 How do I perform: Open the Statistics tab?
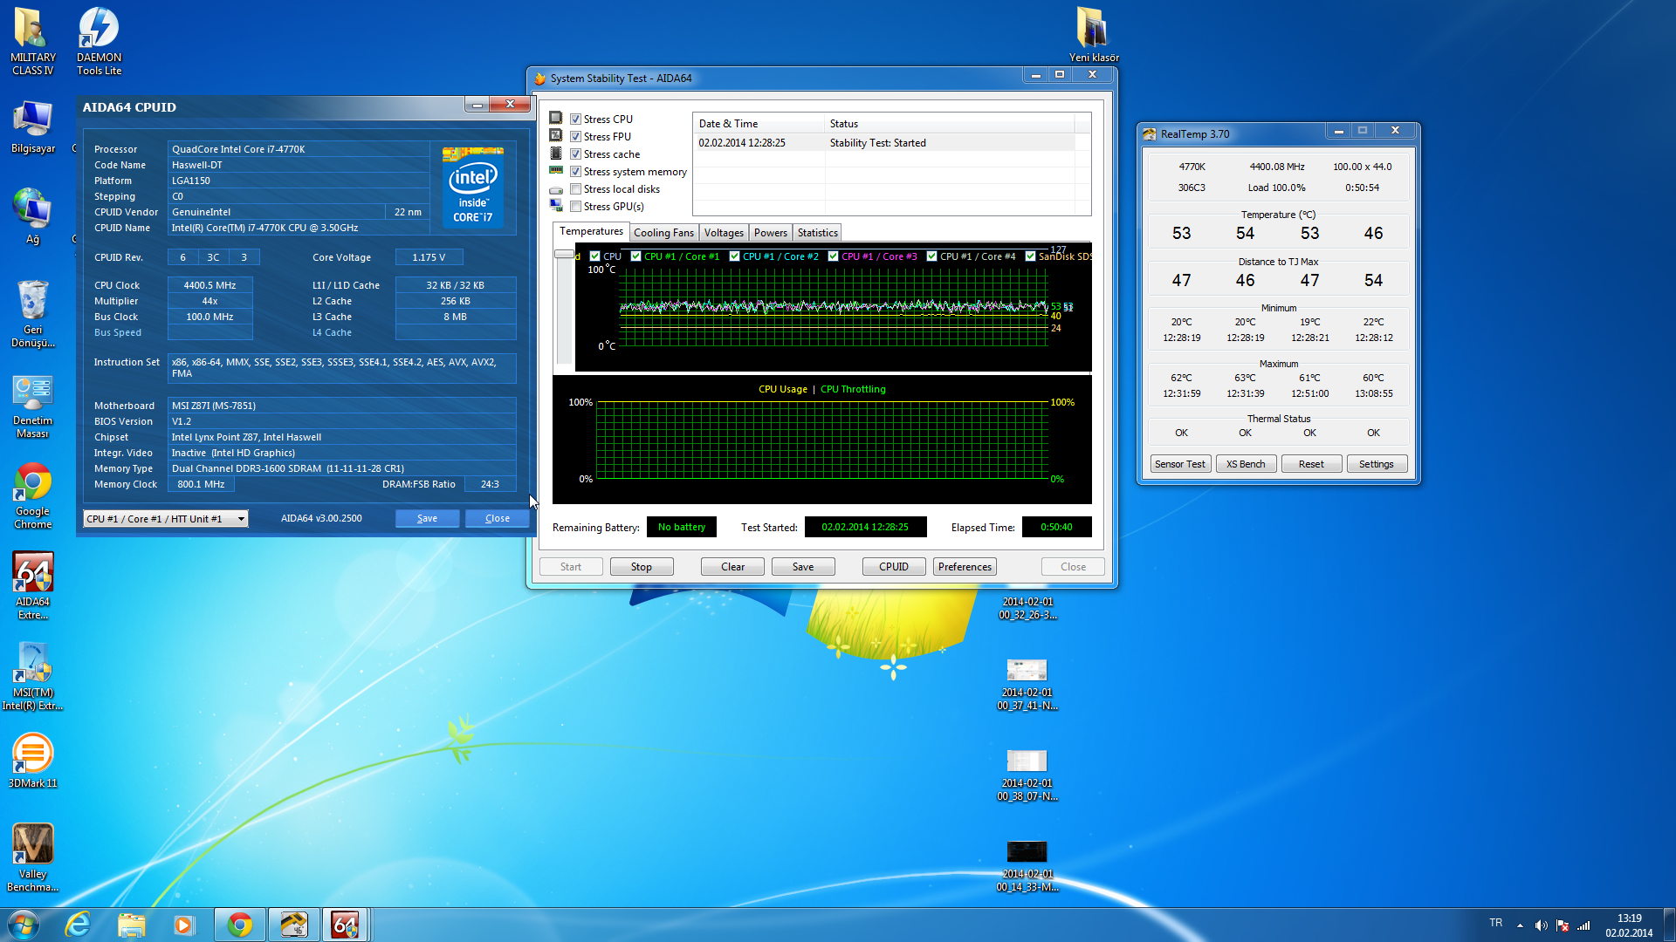817,233
